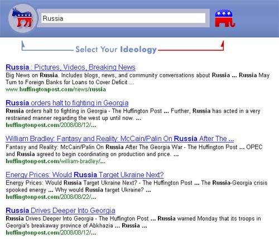Screen dimensions: 279x239
Task: Click snippet "spooked energy ... Why would Russia"
Action: [x=54, y=190]
